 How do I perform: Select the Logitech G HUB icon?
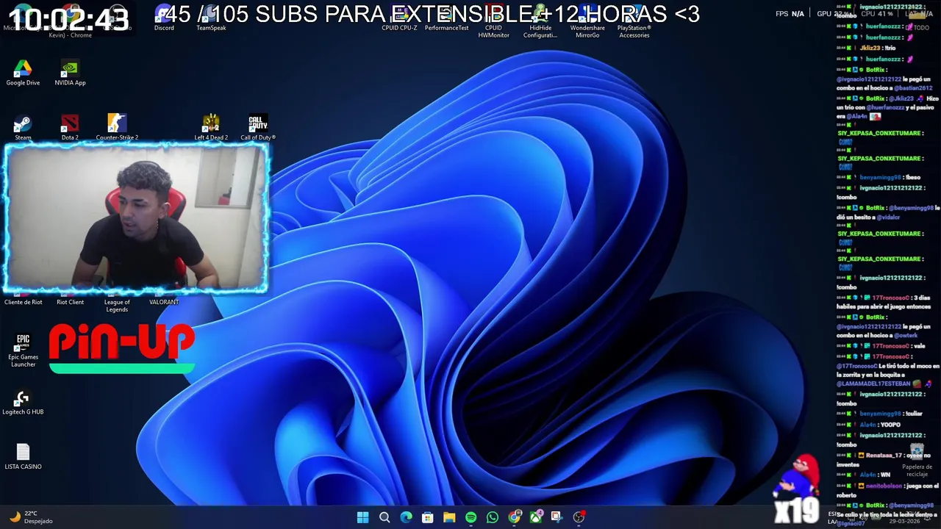click(x=23, y=403)
